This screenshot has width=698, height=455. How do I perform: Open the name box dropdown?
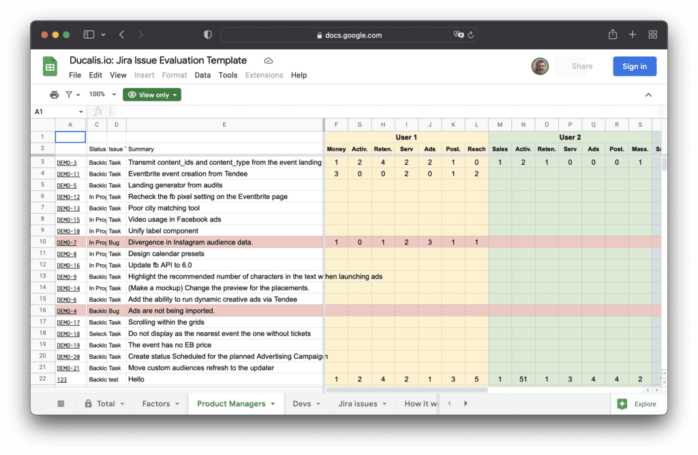pos(80,110)
